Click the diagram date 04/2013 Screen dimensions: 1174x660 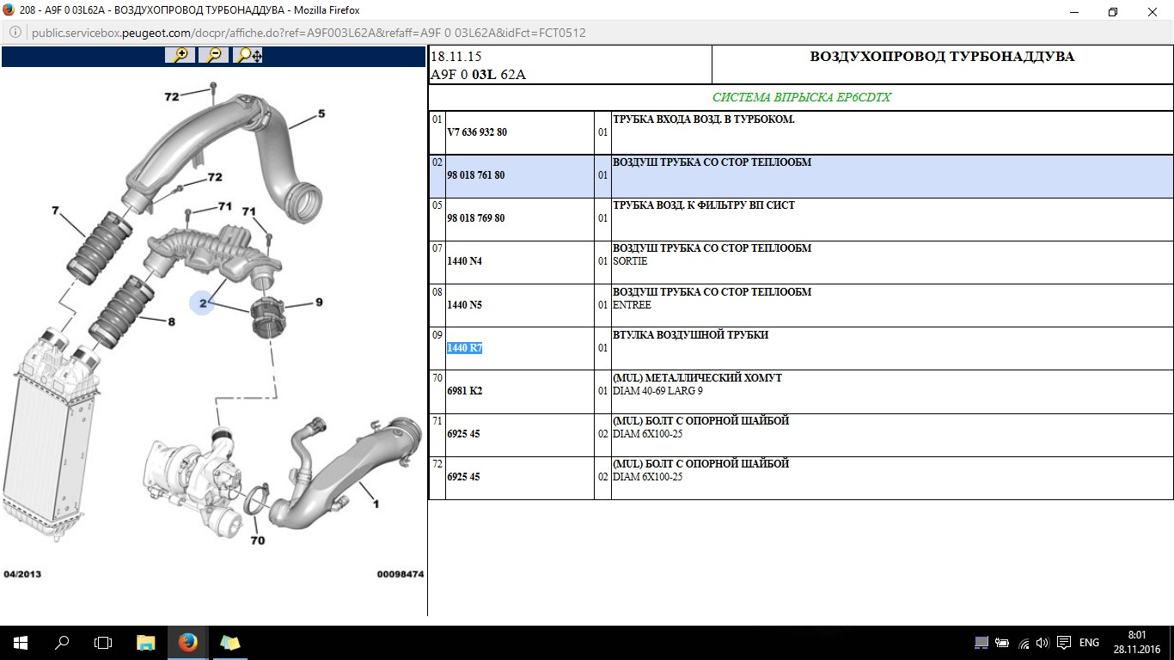(x=22, y=573)
